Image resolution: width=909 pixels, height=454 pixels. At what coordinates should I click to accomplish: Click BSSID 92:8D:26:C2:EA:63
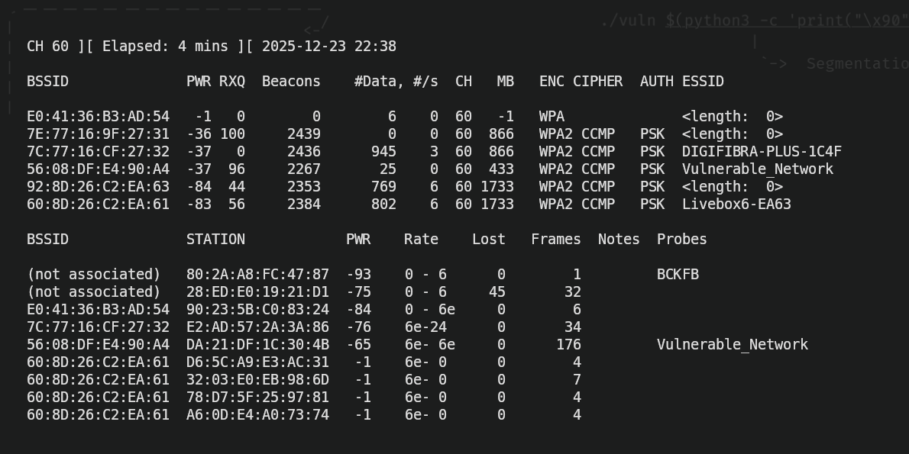98,187
